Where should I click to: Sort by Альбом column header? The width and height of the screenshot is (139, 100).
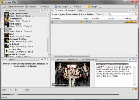pyautogui.click(x=99, y=19)
